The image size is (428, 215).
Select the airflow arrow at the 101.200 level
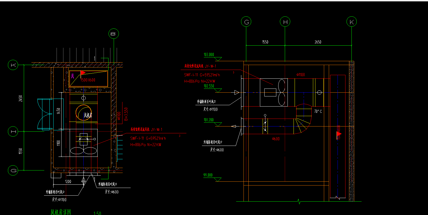coord(234,126)
